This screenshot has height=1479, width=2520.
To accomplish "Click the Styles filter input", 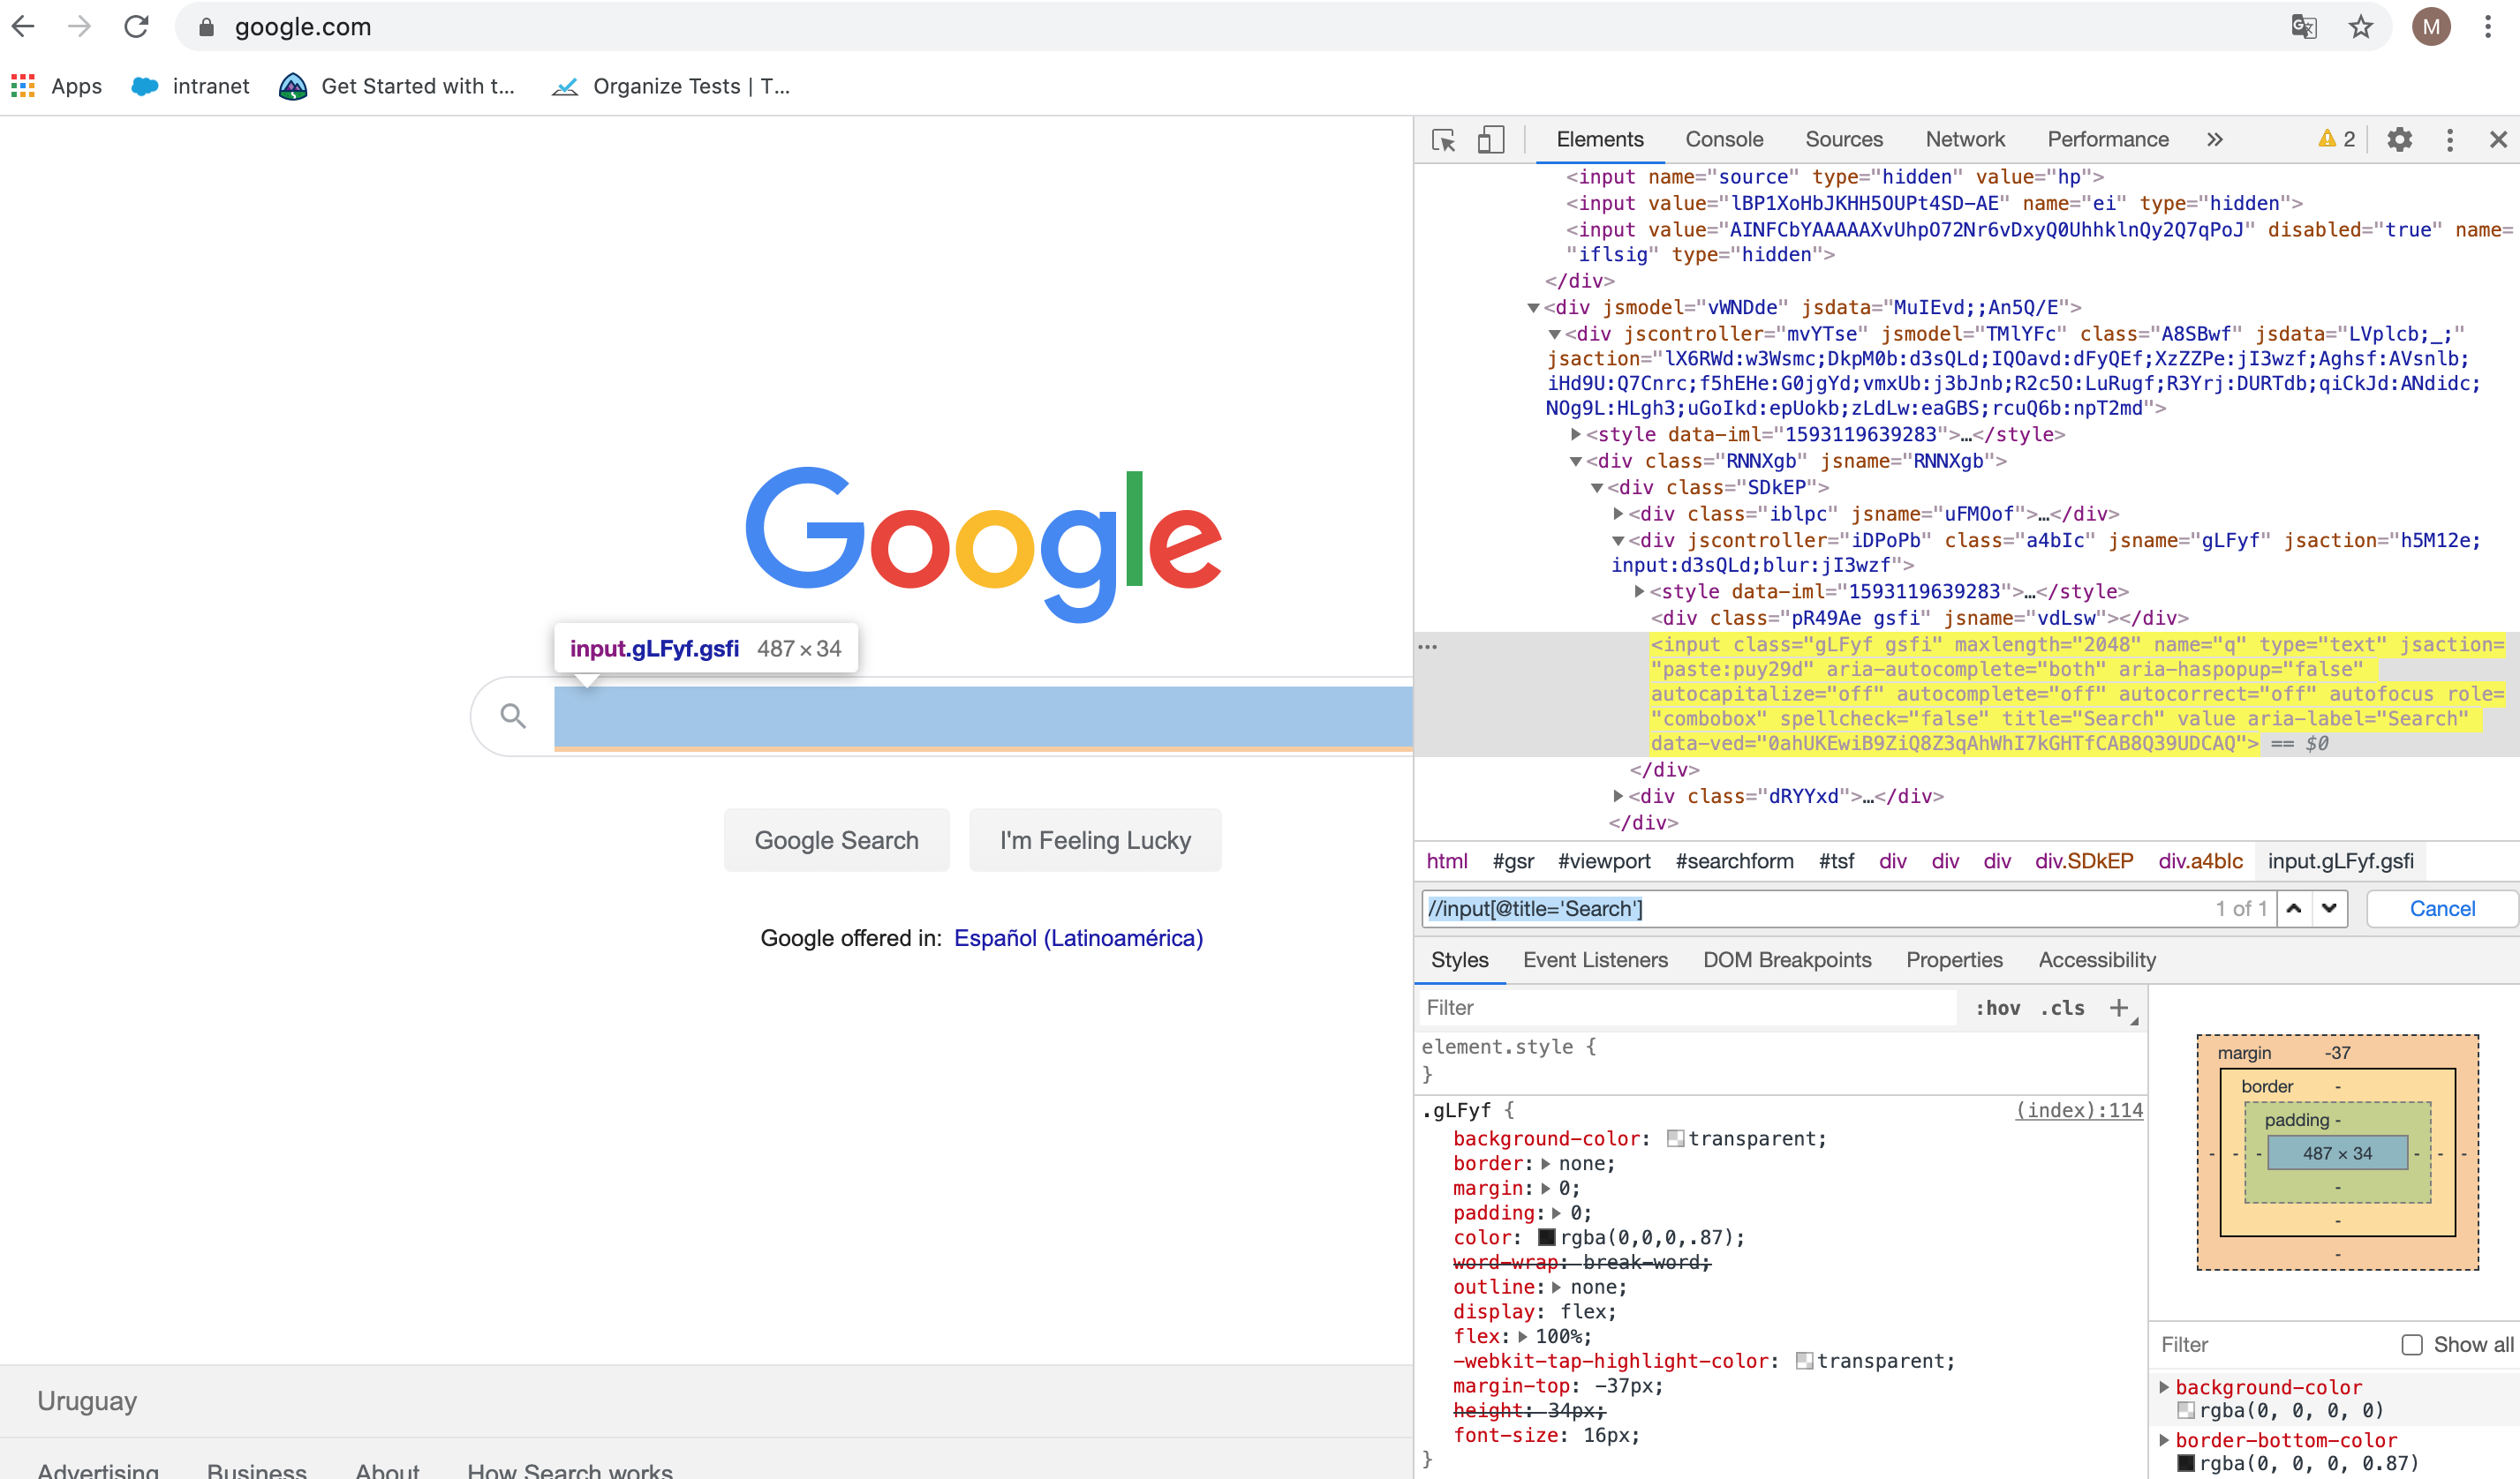I will 1689,1009.
